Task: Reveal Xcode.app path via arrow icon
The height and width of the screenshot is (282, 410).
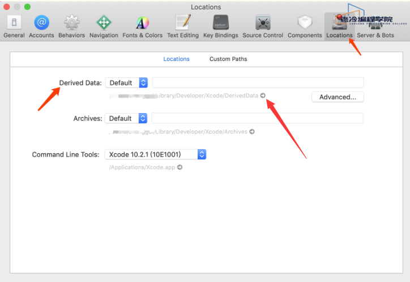Action: tap(180, 167)
